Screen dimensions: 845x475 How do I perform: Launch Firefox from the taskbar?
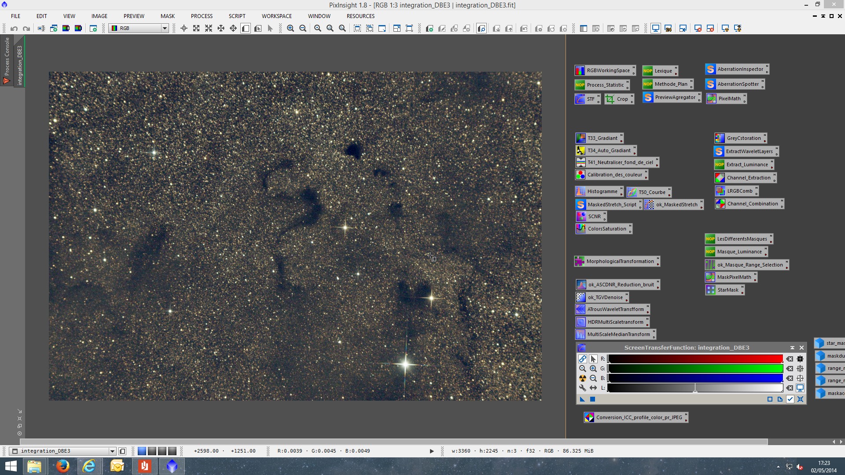(62, 466)
